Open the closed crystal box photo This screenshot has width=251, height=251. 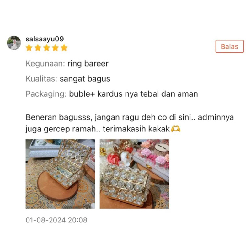click(x=134, y=174)
